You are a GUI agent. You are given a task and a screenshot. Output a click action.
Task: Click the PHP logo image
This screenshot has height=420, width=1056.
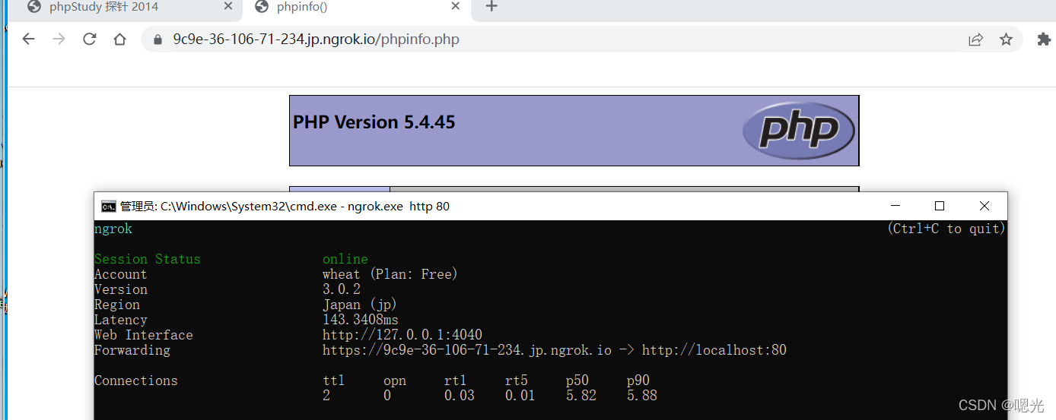[x=799, y=130]
